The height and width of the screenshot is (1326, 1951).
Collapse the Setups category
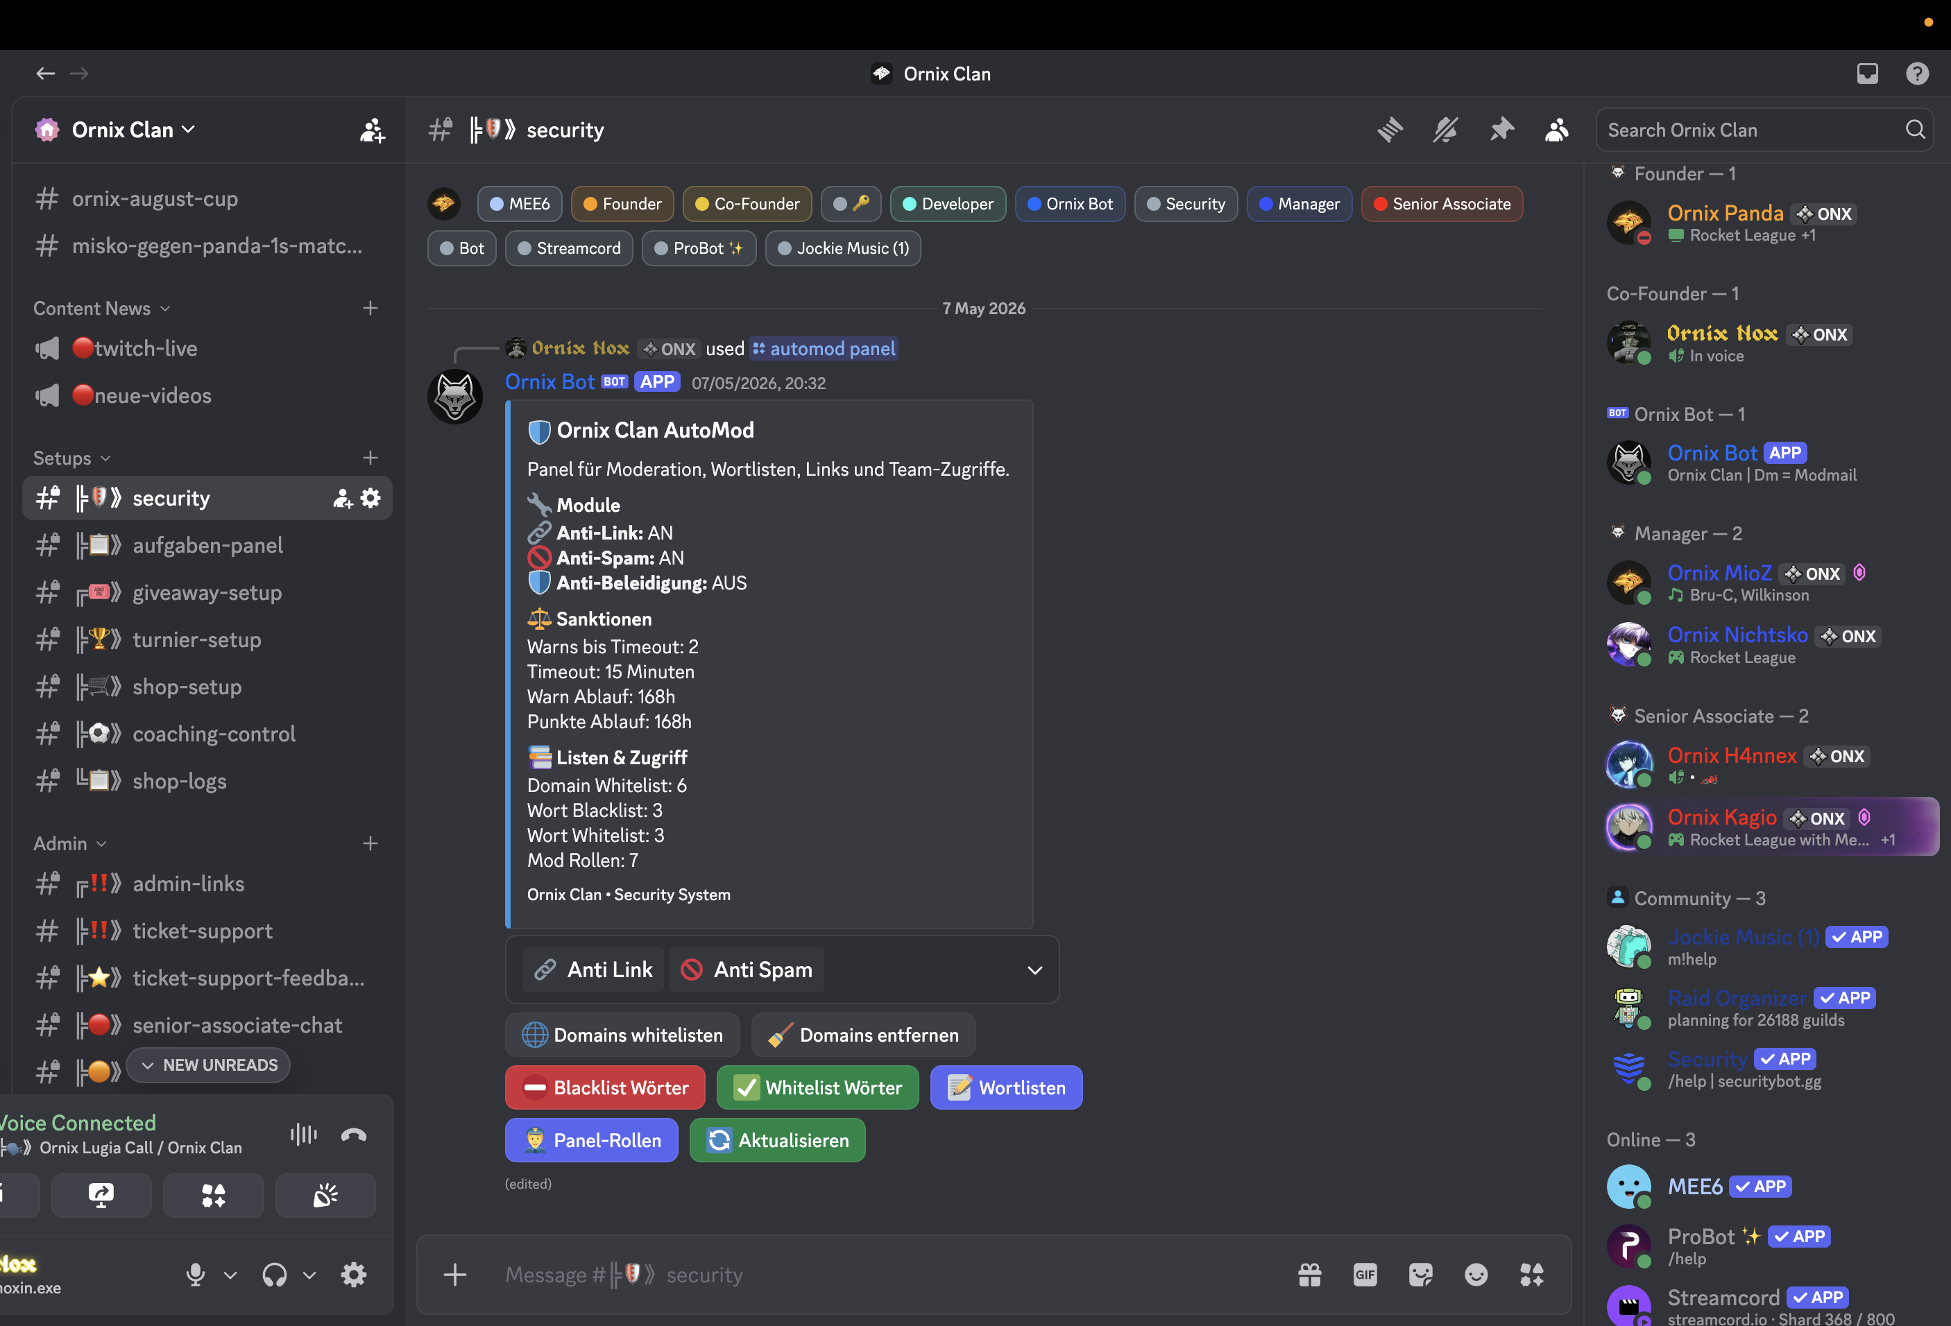(x=72, y=458)
